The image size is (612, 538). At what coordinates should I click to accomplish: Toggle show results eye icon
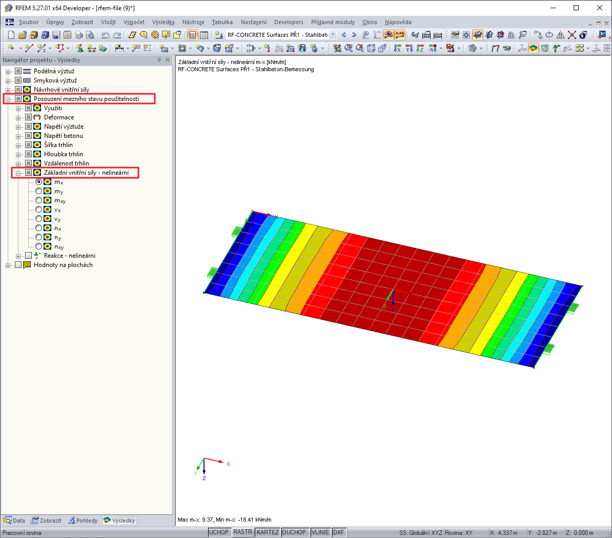point(389,35)
